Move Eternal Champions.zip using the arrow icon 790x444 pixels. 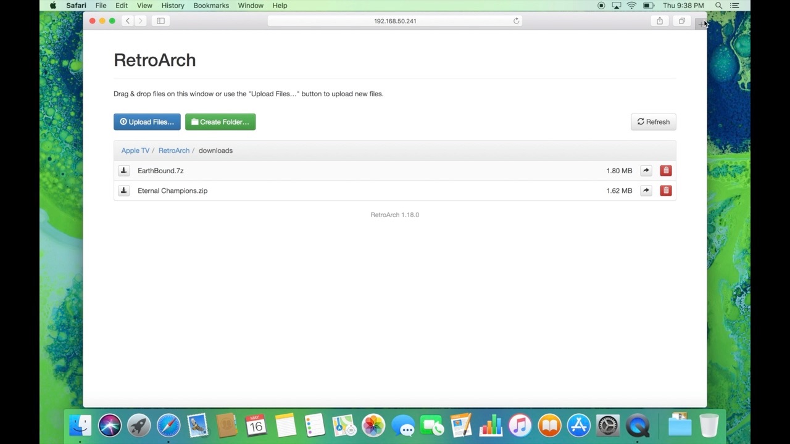(x=646, y=191)
